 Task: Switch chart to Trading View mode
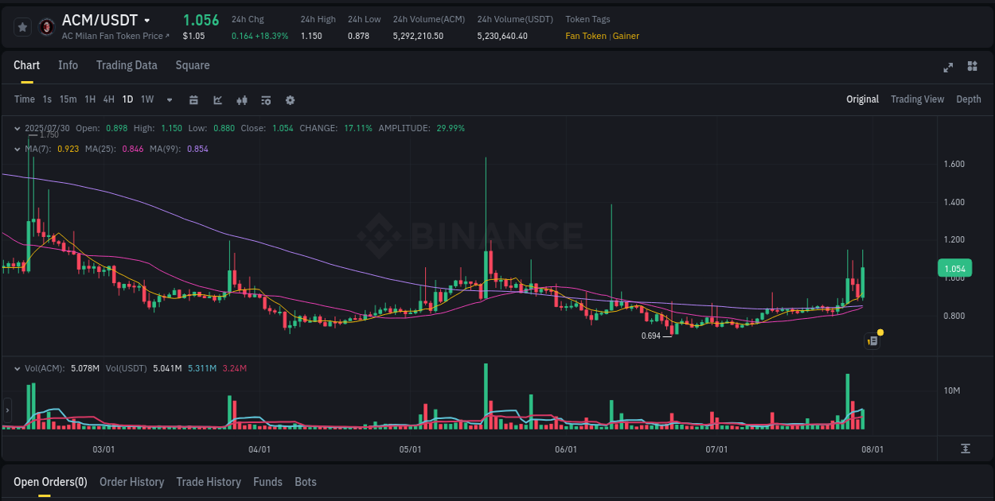tap(917, 99)
